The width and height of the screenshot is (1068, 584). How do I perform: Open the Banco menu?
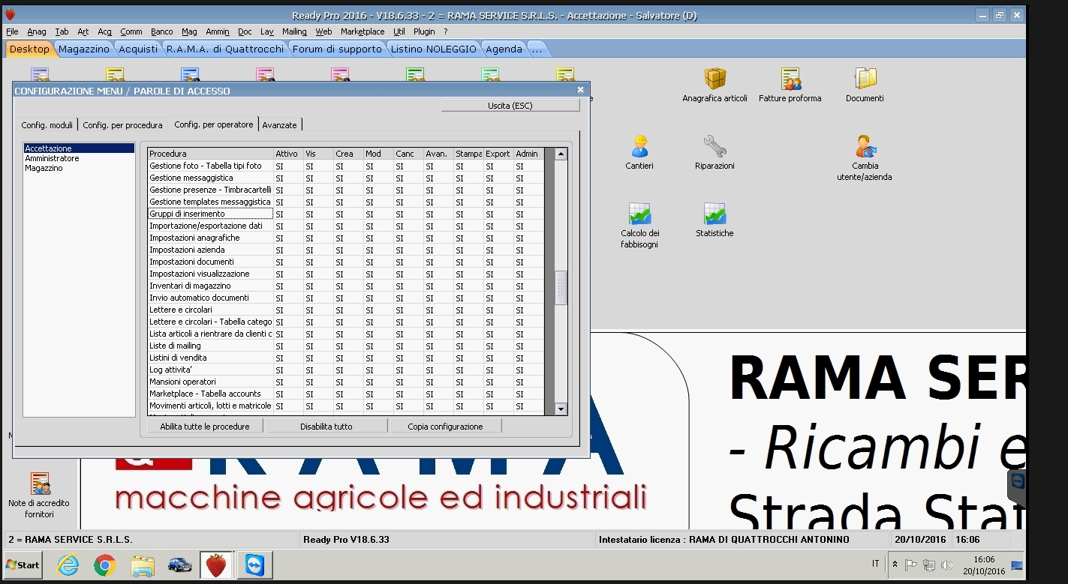(x=161, y=31)
